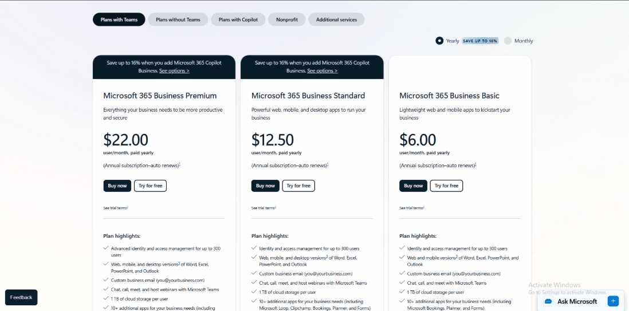Click See options link on Business Standard banner
The image size is (629, 311).
click(322, 70)
